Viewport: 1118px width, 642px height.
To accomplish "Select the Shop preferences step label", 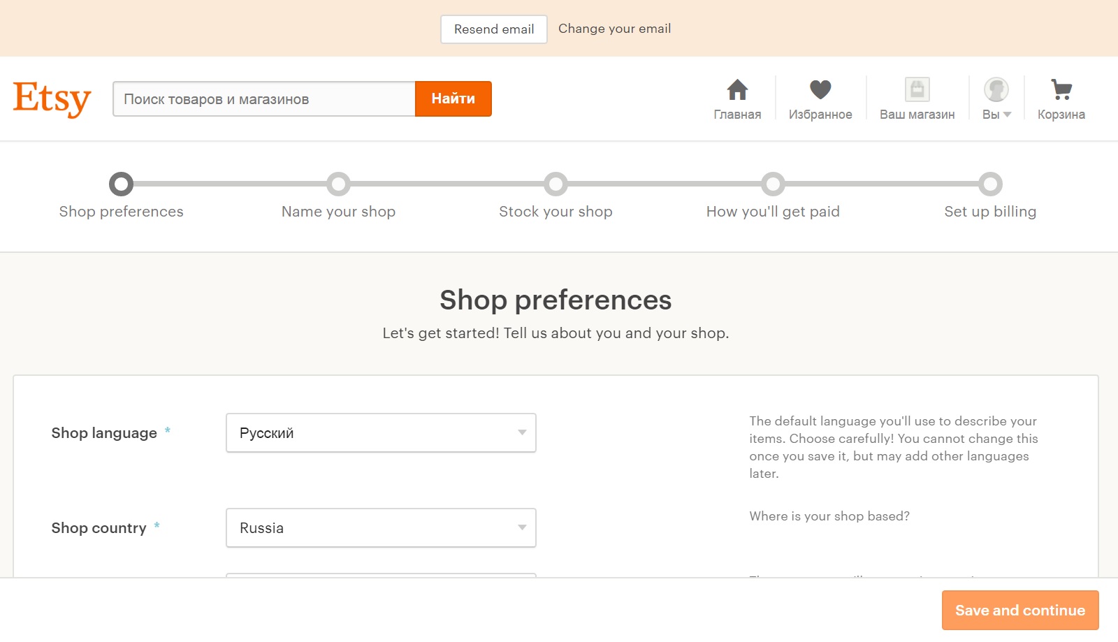I will click(x=121, y=211).
